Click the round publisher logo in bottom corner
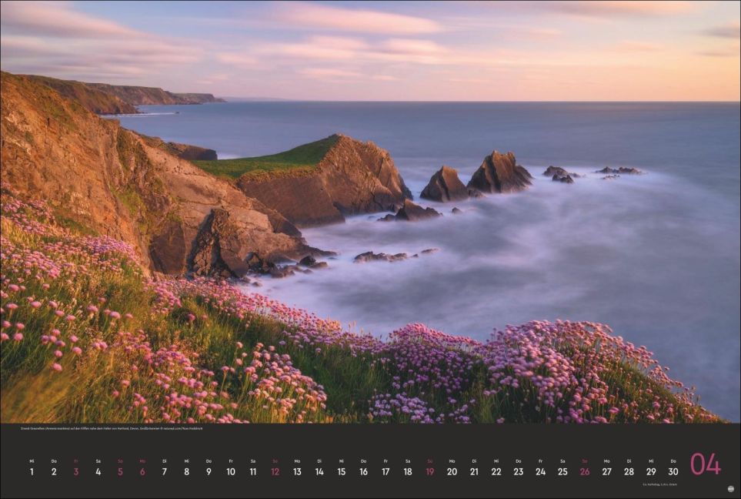Image resolution: width=741 pixels, height=499 pixels. tap(730, 488)
